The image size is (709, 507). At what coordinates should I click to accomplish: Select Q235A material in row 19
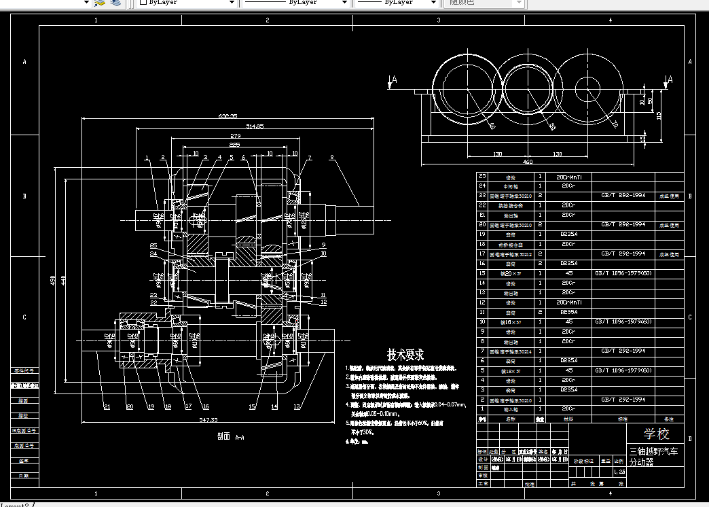pos(568,234)
